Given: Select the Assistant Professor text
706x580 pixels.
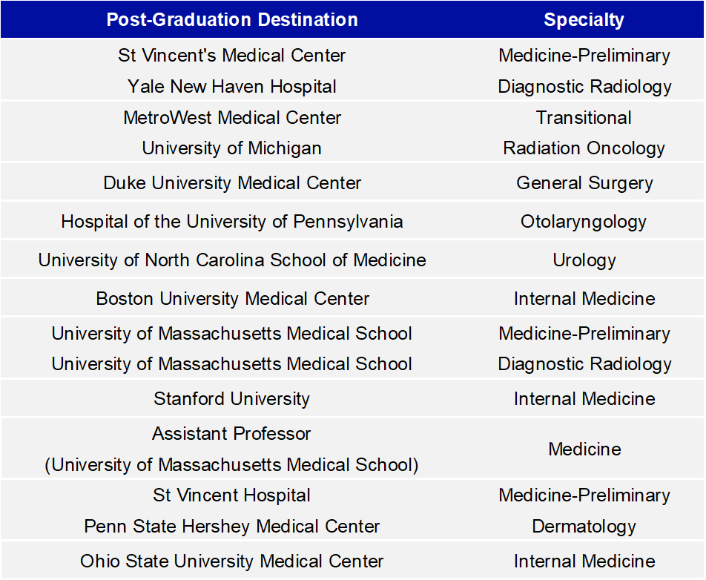Looking at the screenshot, I should point(232,434).
